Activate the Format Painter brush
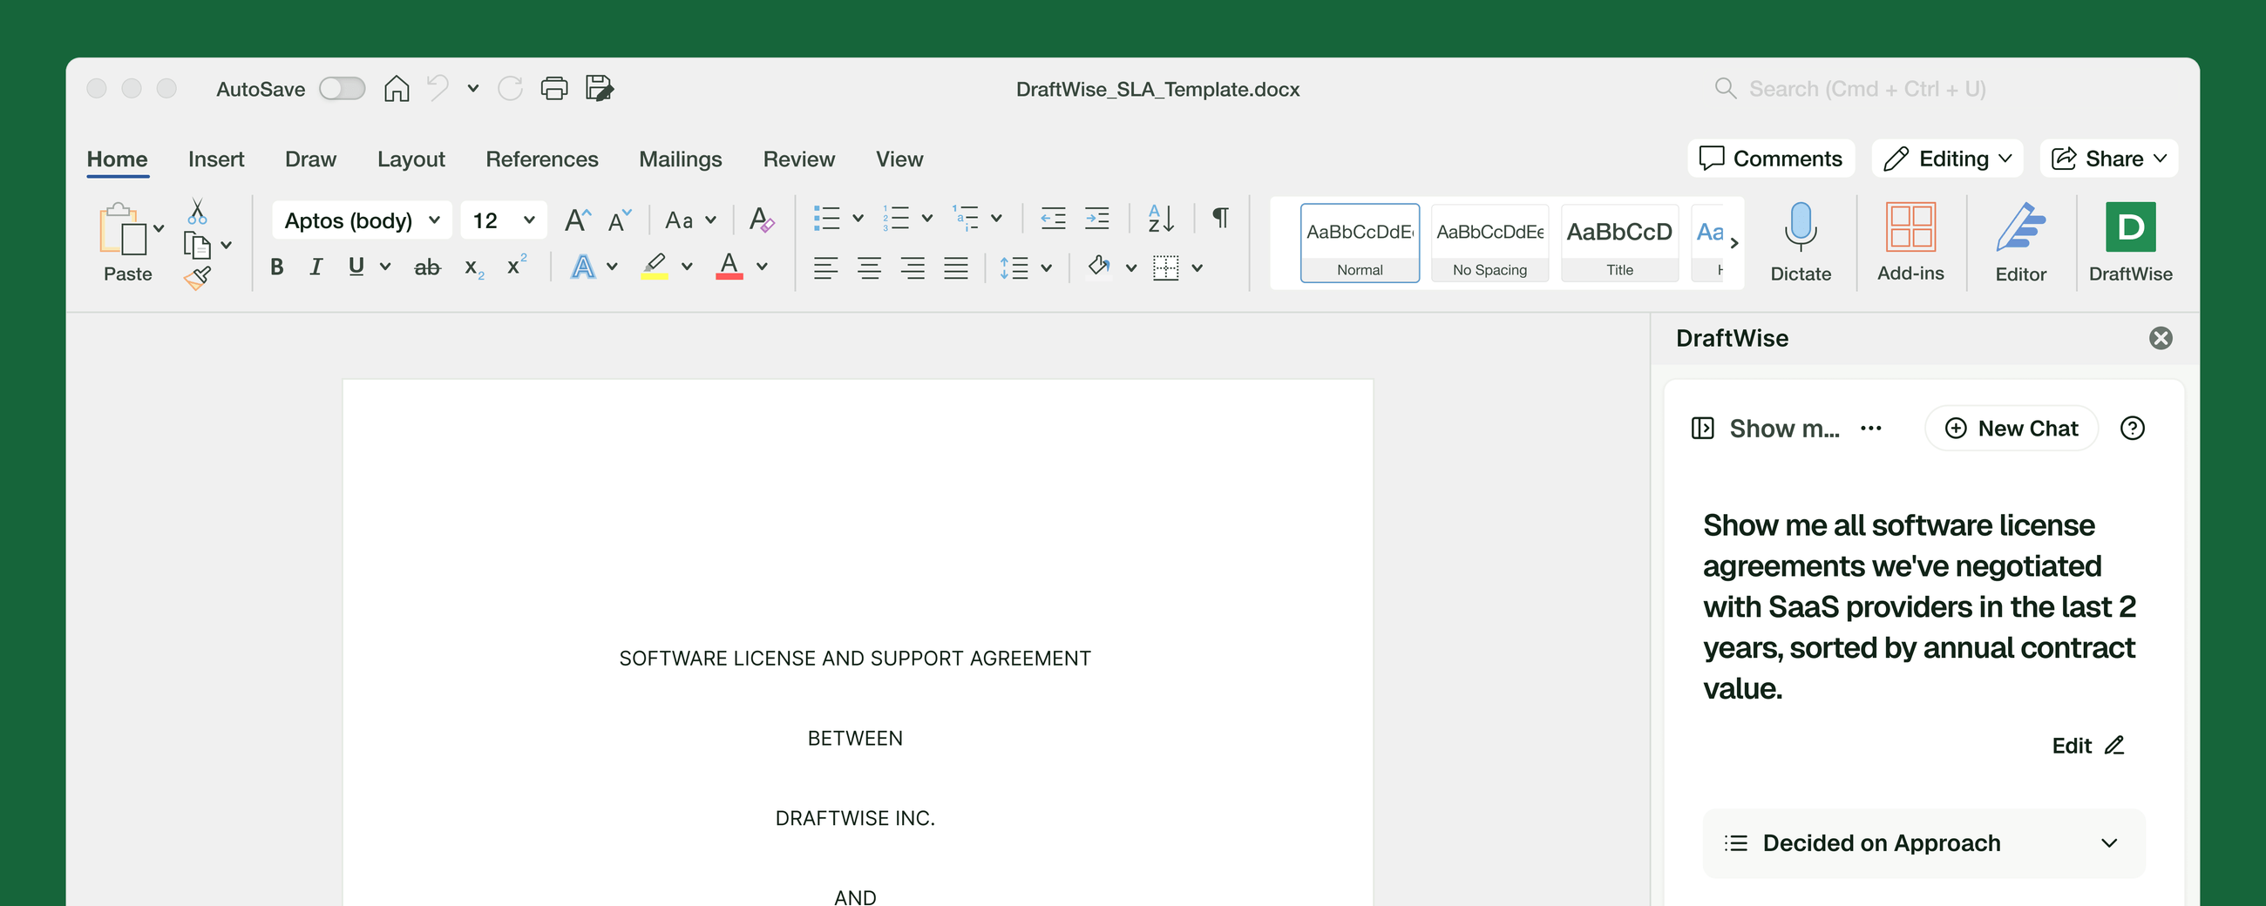2266x906 pixels. [197, 278]
